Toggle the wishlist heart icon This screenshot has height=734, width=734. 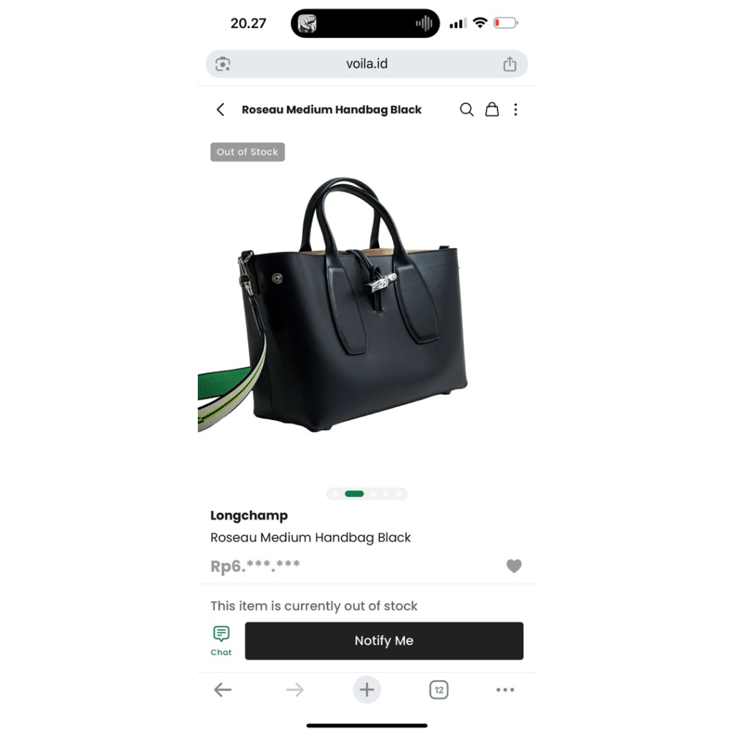click(x=513, y=566)
